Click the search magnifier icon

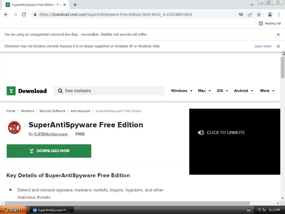(60, 91)
